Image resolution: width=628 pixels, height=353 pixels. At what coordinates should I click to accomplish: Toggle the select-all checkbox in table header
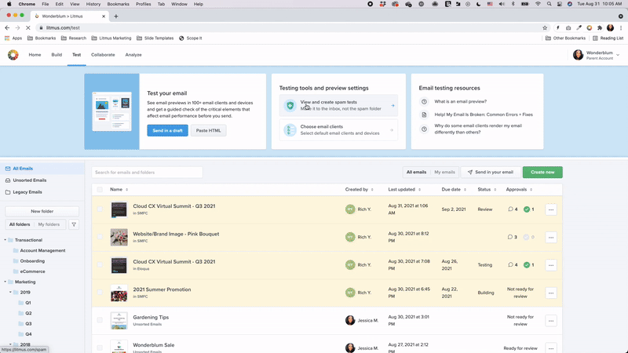click(x=100, y=190)
